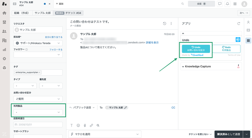Switch to 組織（作成） tab
The image size is (252, 138).
[22, 13]
